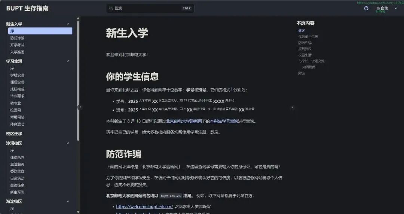Open 开学考试 in the sidebar
Image resolution: width=404 pixels, height=214 pixels.
[17, 45]
